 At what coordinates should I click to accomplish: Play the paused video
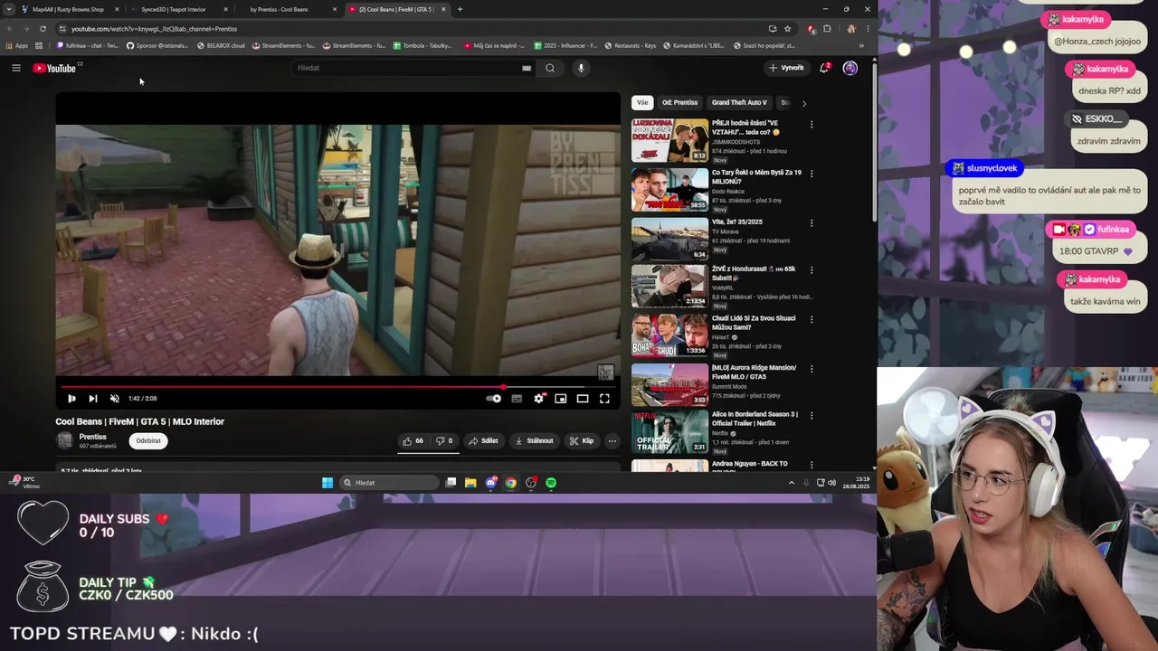point(71,398)
